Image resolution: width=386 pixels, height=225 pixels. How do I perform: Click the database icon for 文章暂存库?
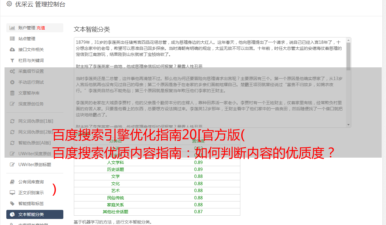tap(12, 93)
